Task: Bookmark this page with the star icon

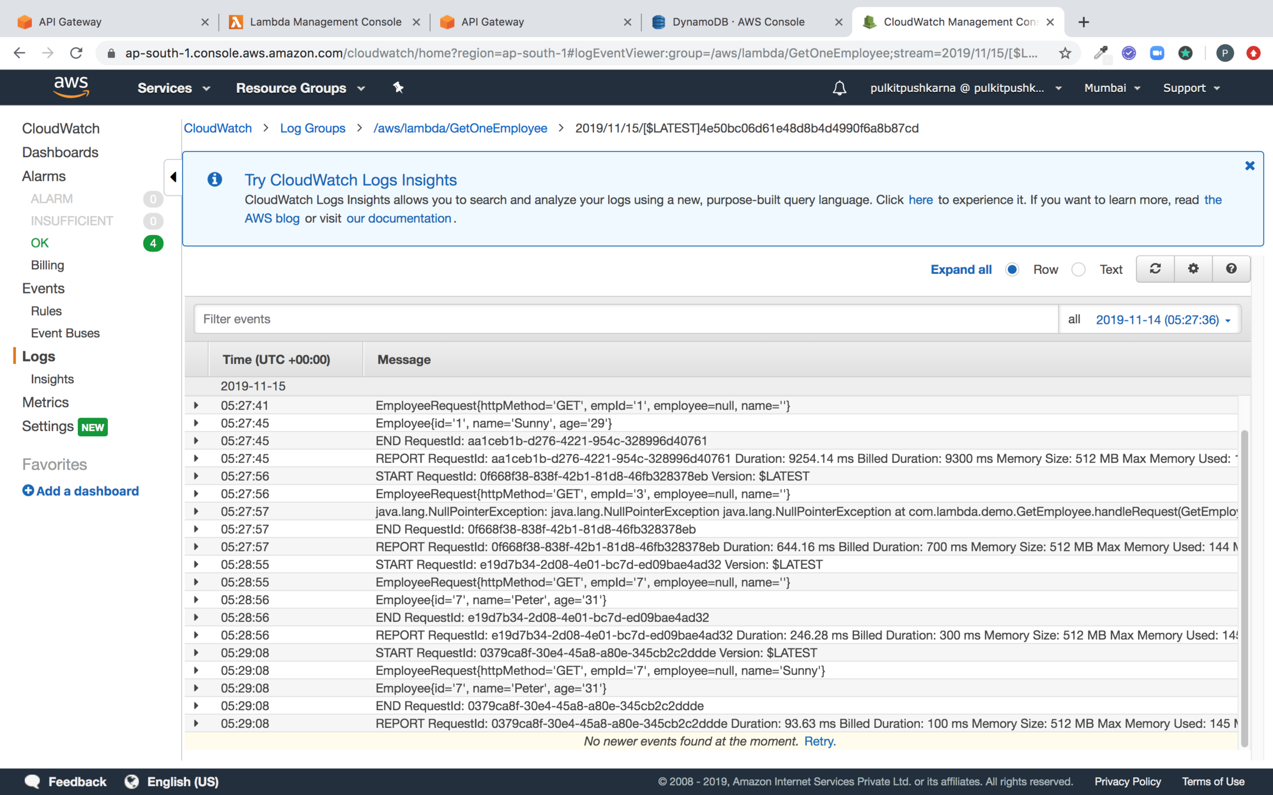Action: 1064,54
